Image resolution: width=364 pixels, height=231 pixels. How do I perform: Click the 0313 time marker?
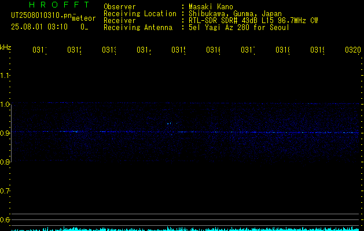tap(109, 50)
